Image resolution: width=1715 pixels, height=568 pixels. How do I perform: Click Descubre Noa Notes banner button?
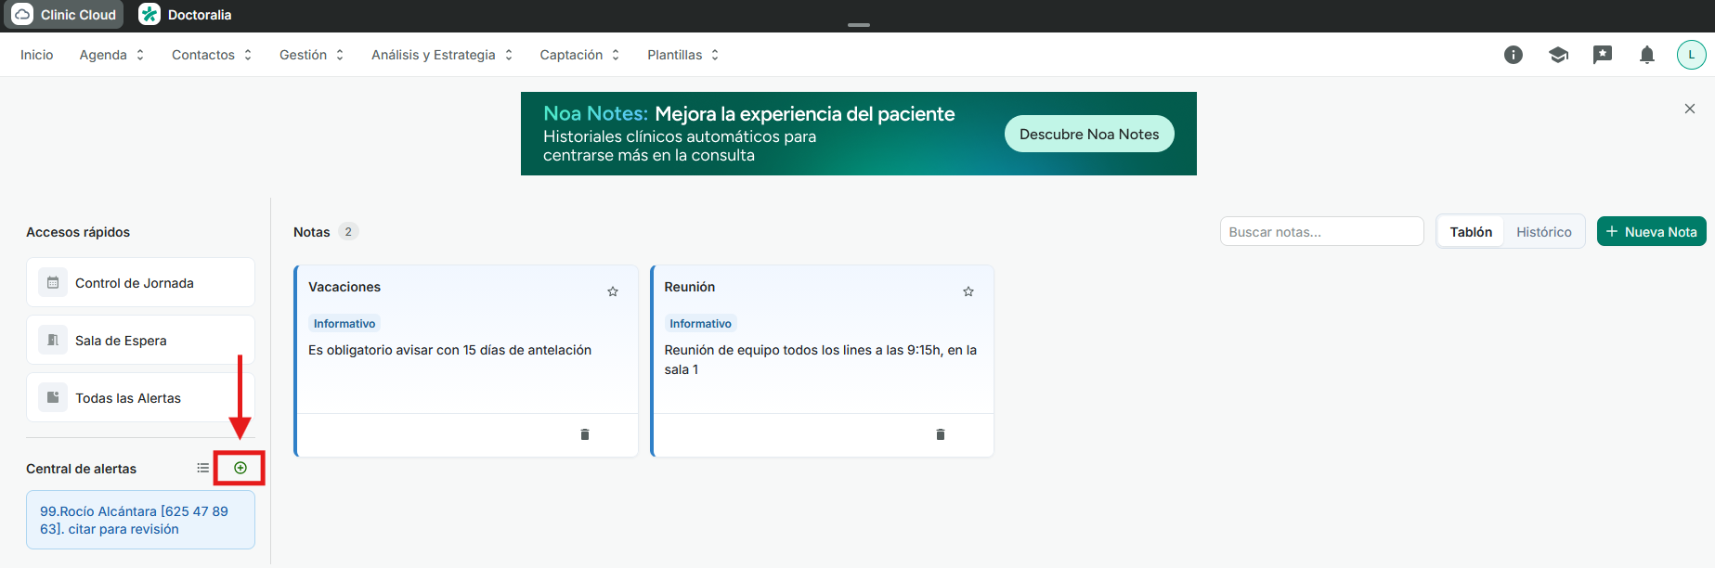tap(1089, 134)
